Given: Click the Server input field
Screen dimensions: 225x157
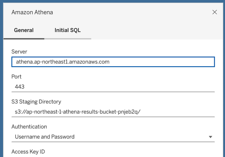Looking at the screenshot, I should pyautogui.click(x=113, y=62).
